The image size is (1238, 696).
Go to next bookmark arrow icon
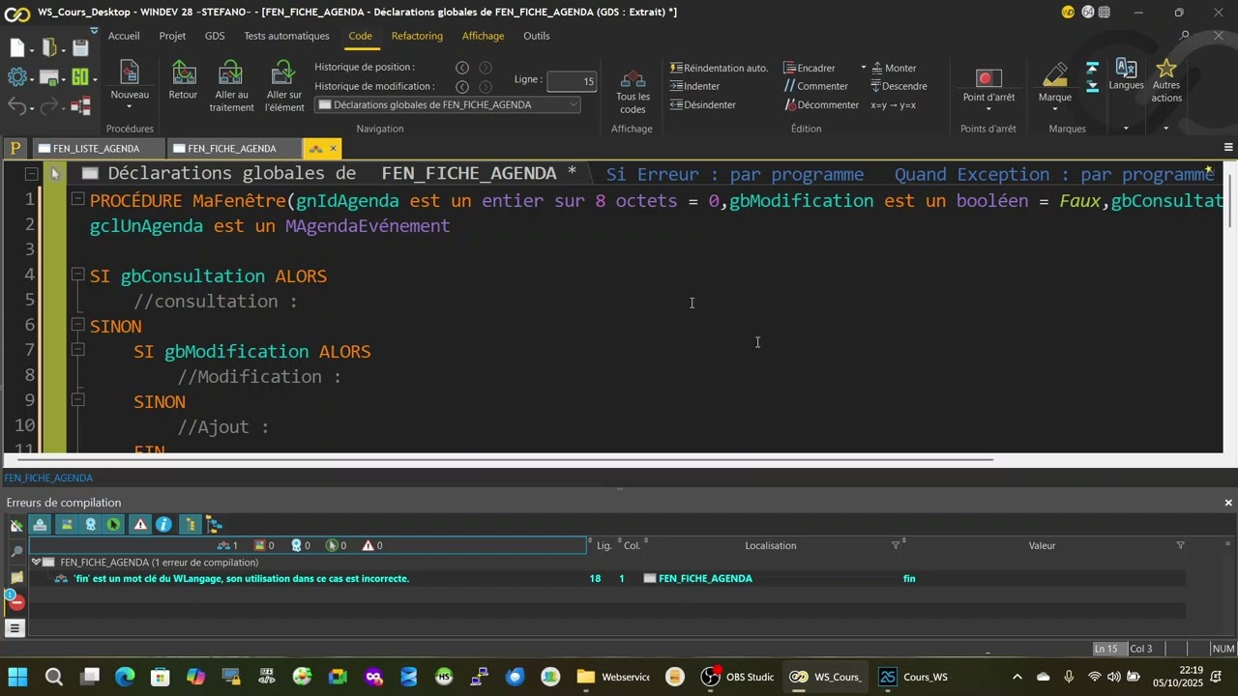pos(1093,86)
